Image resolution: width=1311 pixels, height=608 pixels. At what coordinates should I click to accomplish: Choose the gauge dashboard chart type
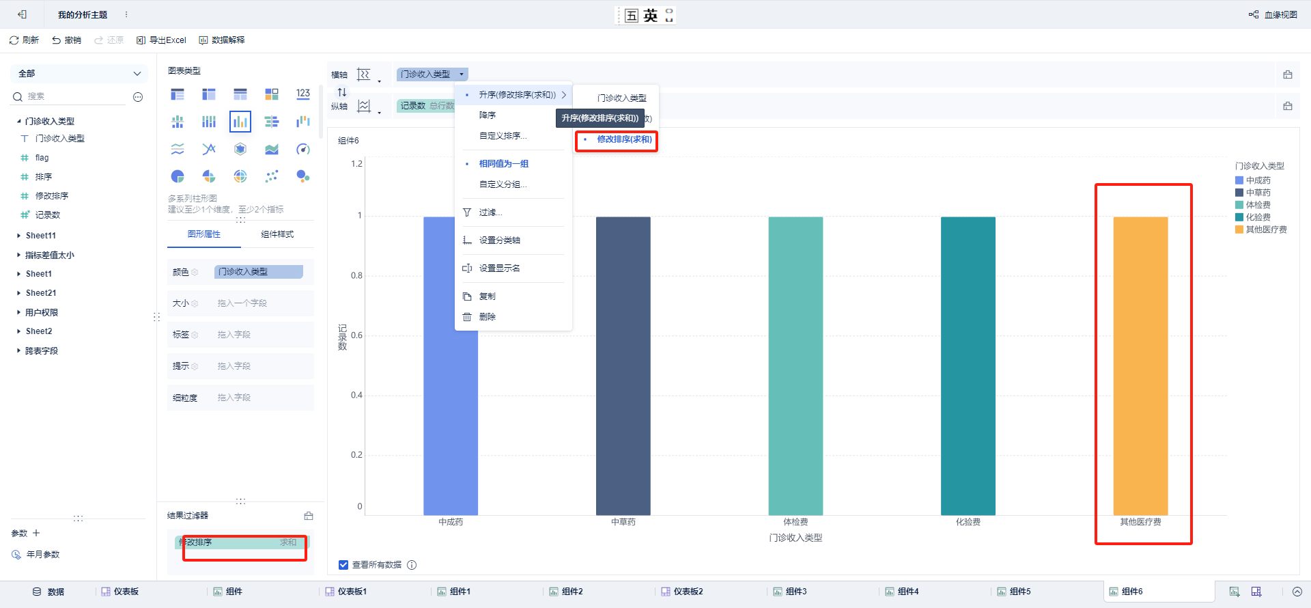(303, 149)
